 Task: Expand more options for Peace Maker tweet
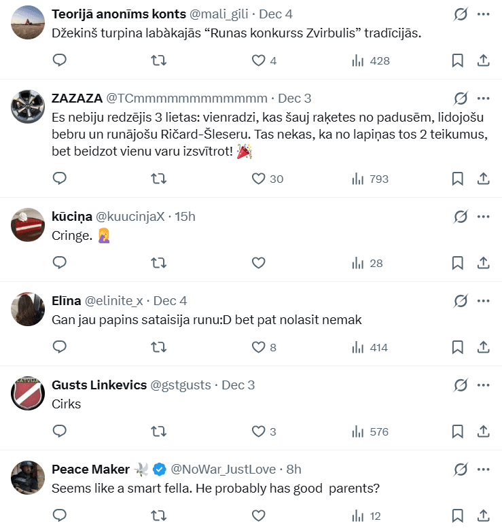[x=484, y=470]
